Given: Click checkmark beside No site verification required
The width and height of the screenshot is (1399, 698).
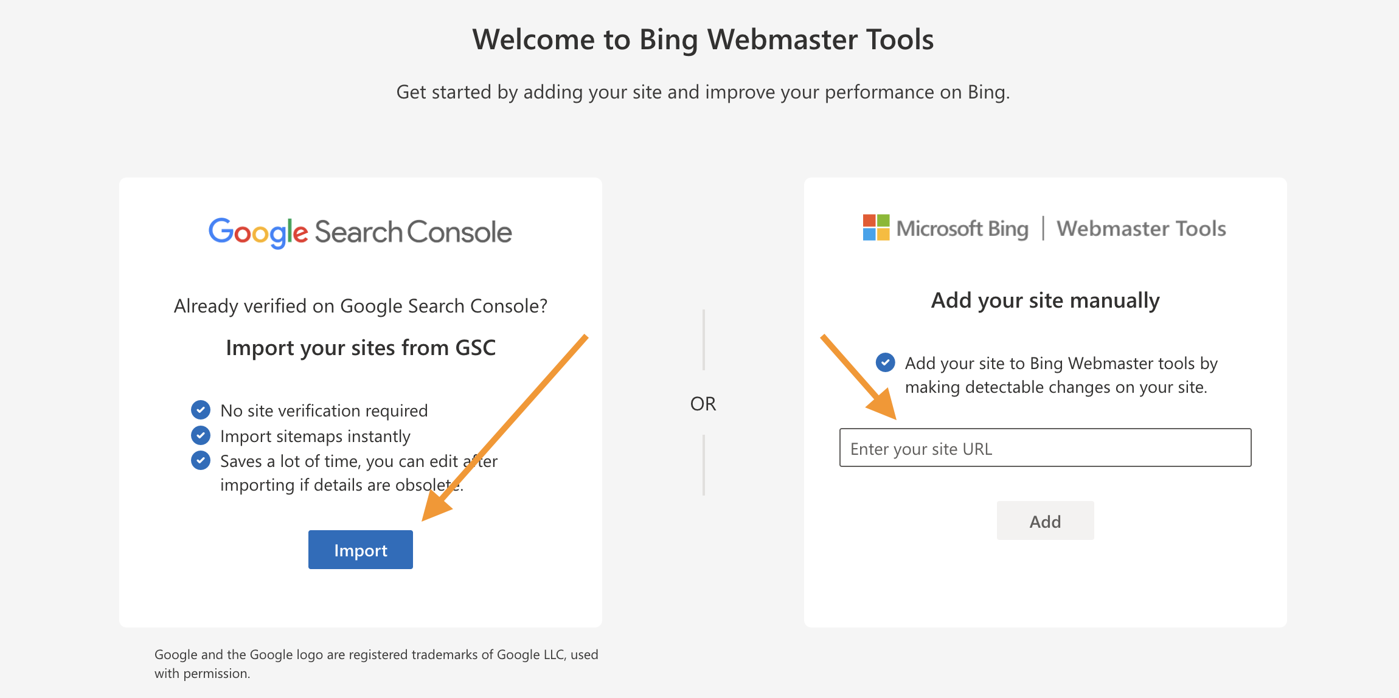Looking at the screenshot, I should (x=201, y=410).
